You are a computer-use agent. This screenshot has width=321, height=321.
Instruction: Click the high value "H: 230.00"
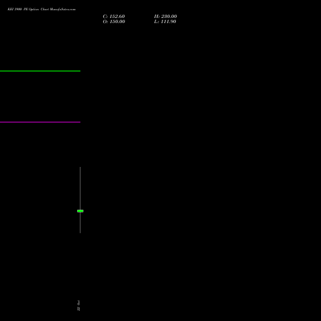(x=166, y=17)
